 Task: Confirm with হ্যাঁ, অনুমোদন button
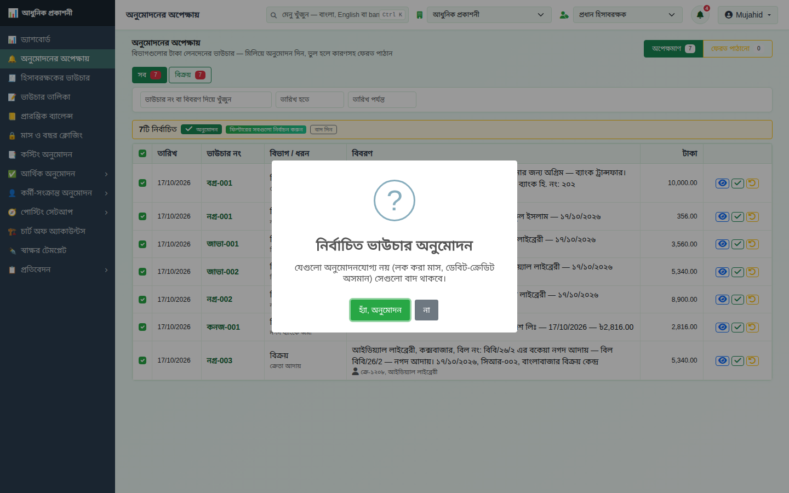(x=380, y=310)
